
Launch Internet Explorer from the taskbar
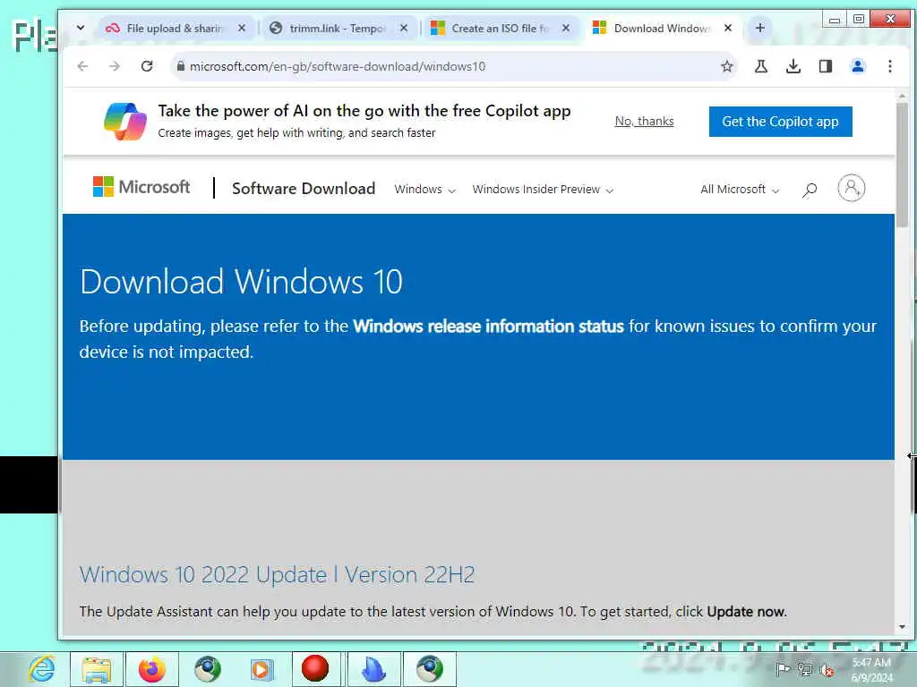click(x=41, y=669)
